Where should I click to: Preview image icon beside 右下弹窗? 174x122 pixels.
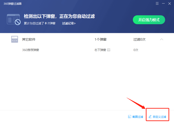tap(109, 50)
